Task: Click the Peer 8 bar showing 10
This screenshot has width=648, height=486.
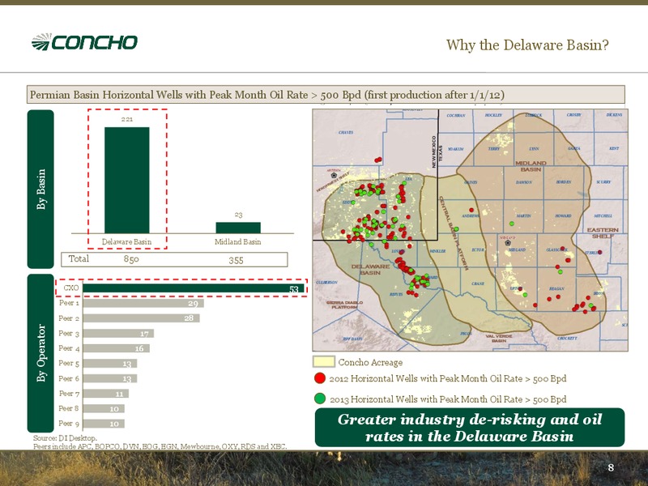Action: (104, 409)
